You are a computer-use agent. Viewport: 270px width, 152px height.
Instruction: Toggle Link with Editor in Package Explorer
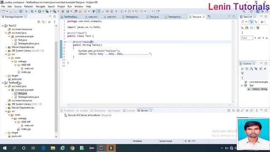pos(43,22)
